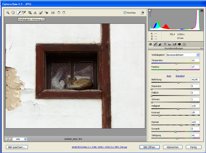
Task: Select the Hand tool
Action: pos(13,12)
